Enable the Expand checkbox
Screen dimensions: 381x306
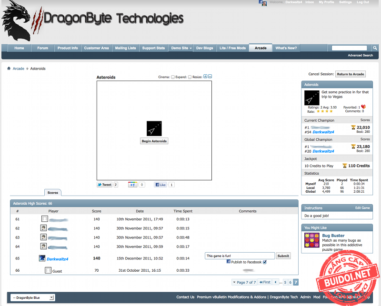coord(190,77)
